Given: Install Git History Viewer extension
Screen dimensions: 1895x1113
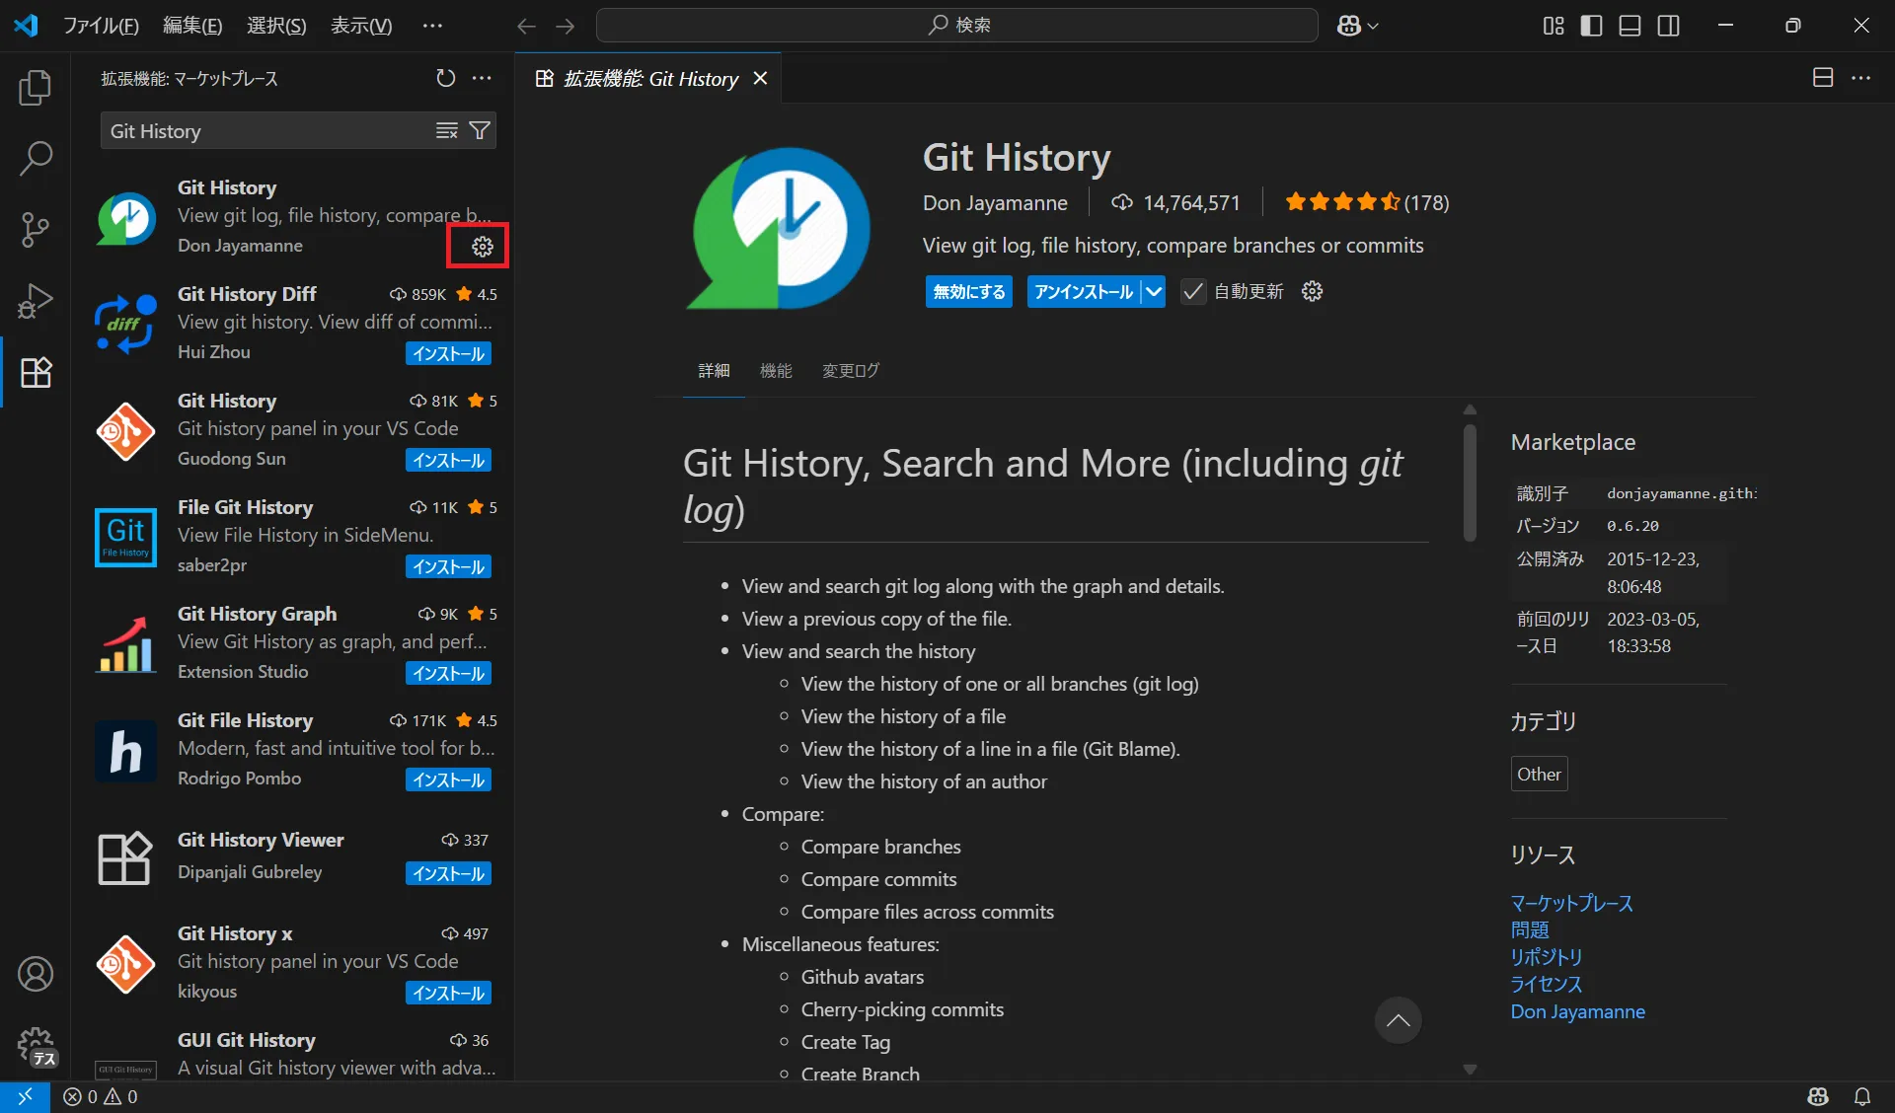Looking at the screenshot, I should pos(448,873).
